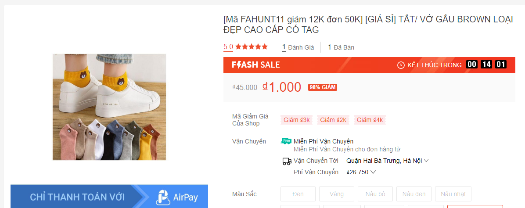525x208 pixels.
Task: Expand the Quận Hai Bà Trưng location dropdown
Action: coord(387,161)
